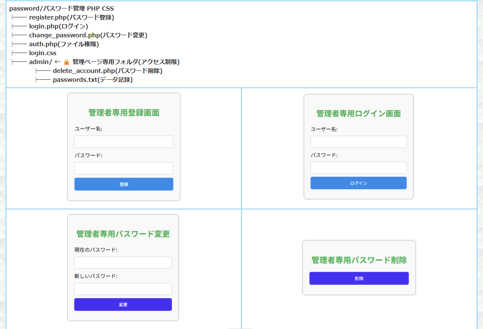Click the lock icon beside the admin folder
The width and height of the screenshot is (483, 329).
click(66, 62)
